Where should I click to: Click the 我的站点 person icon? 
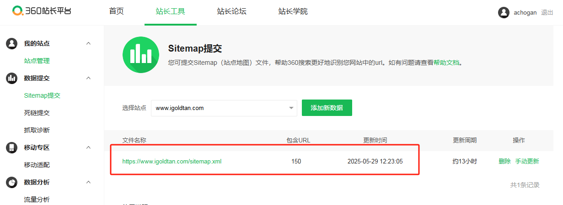pyautogui.click(x=11, y=43)
